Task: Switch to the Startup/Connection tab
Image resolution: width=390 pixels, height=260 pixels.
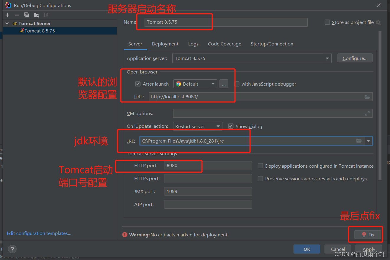Action: (x=272, y=44)
